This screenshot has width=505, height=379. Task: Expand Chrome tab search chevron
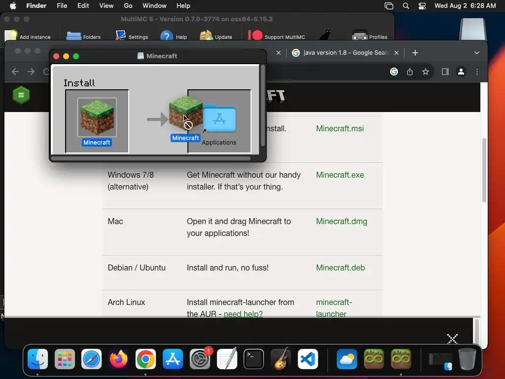pyautogui.click(x=477, y=53)
